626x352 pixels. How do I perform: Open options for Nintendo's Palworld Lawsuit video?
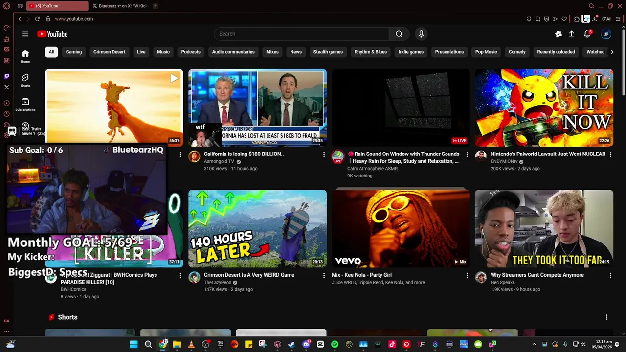[x=610, y=154]
